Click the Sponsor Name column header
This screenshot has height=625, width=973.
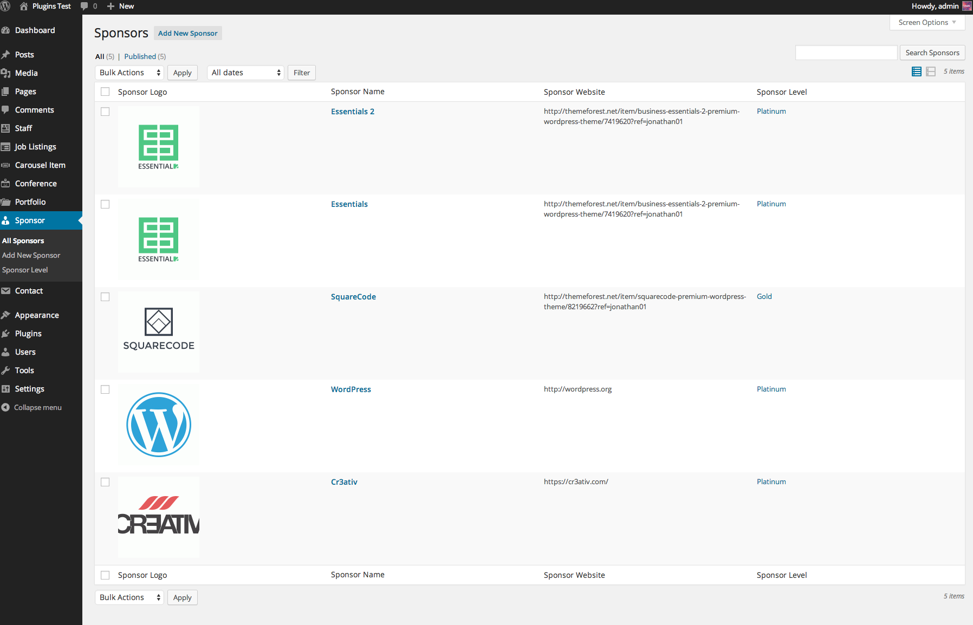[x=358, y=92]
